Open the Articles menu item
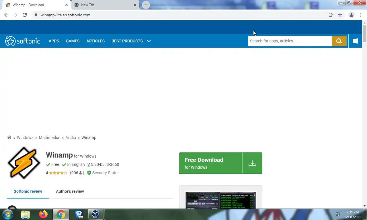 click(95, 41)
